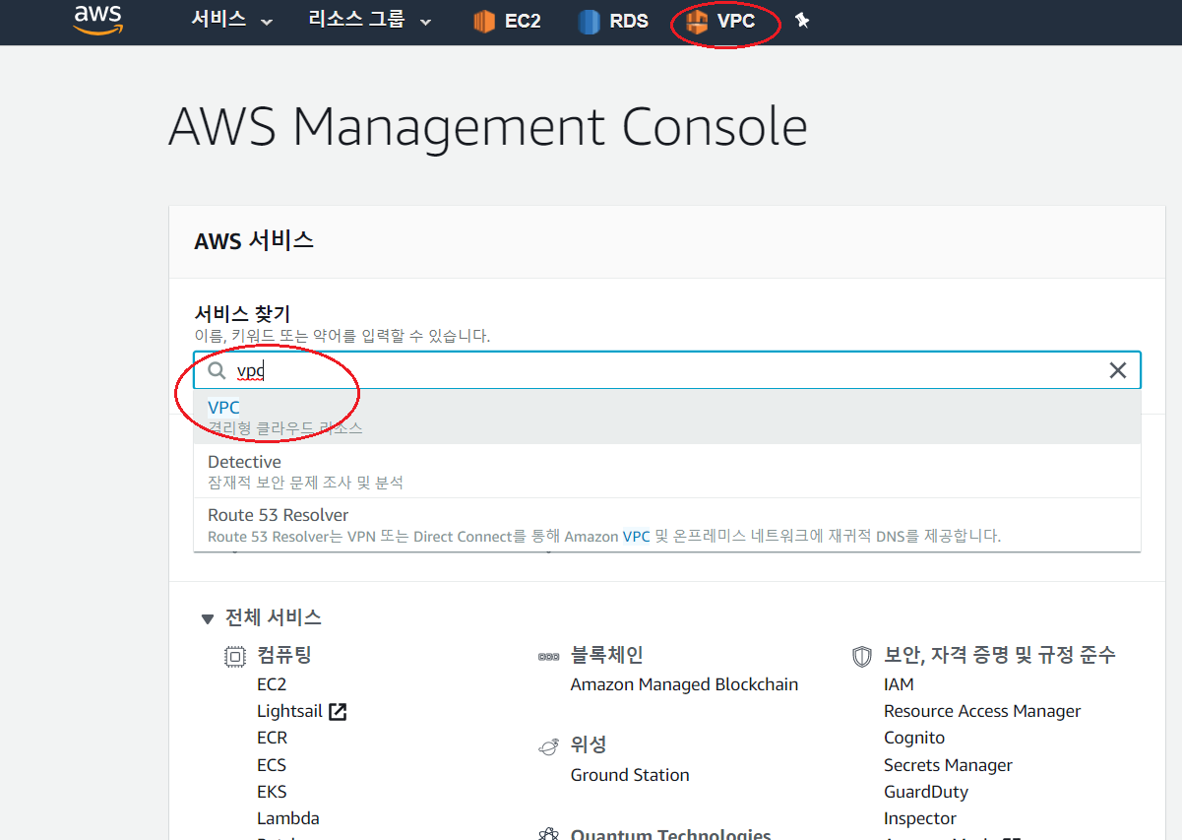
Task: Open the Lightsail service link
Action: tap(289, 711)
